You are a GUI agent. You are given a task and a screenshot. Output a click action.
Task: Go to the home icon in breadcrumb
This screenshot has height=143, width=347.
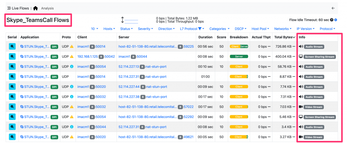pyautogui.click(x=36, y=8)
